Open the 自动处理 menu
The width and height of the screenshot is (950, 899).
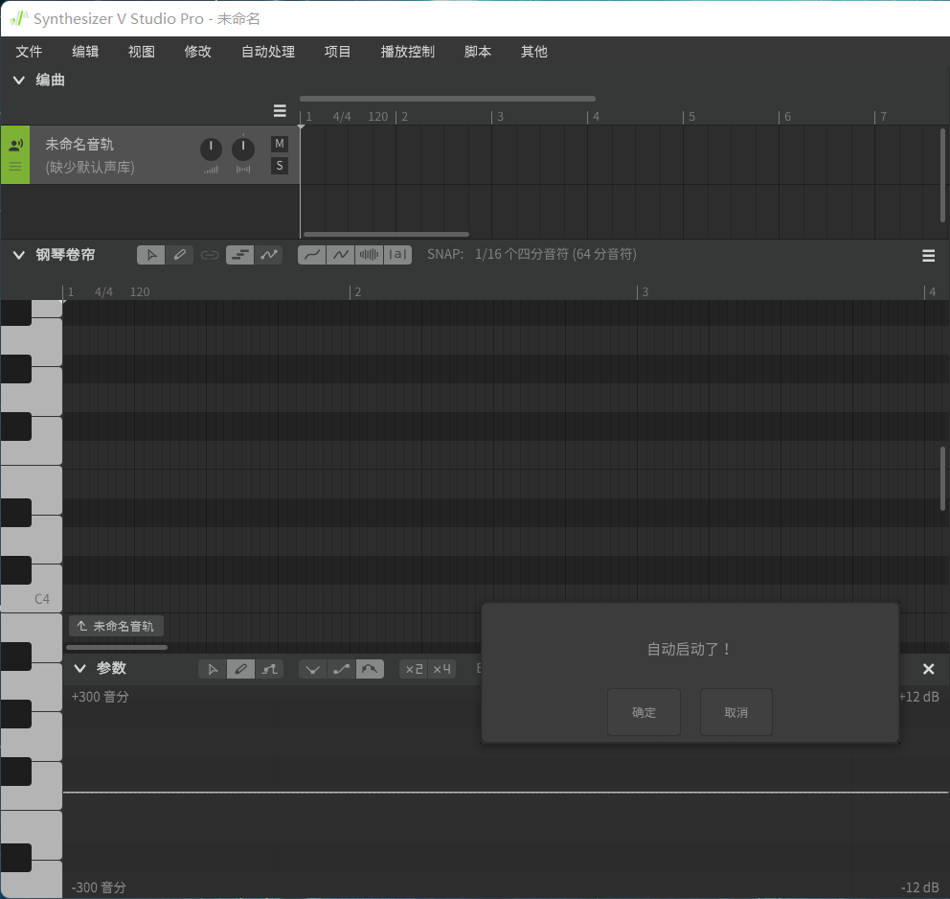pos(268,52)
